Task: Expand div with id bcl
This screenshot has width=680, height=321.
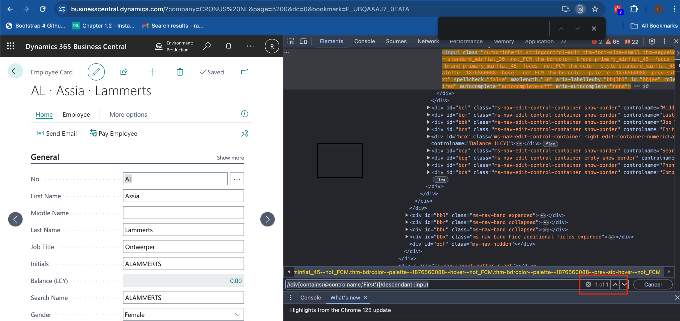Action: coord(428,108)
